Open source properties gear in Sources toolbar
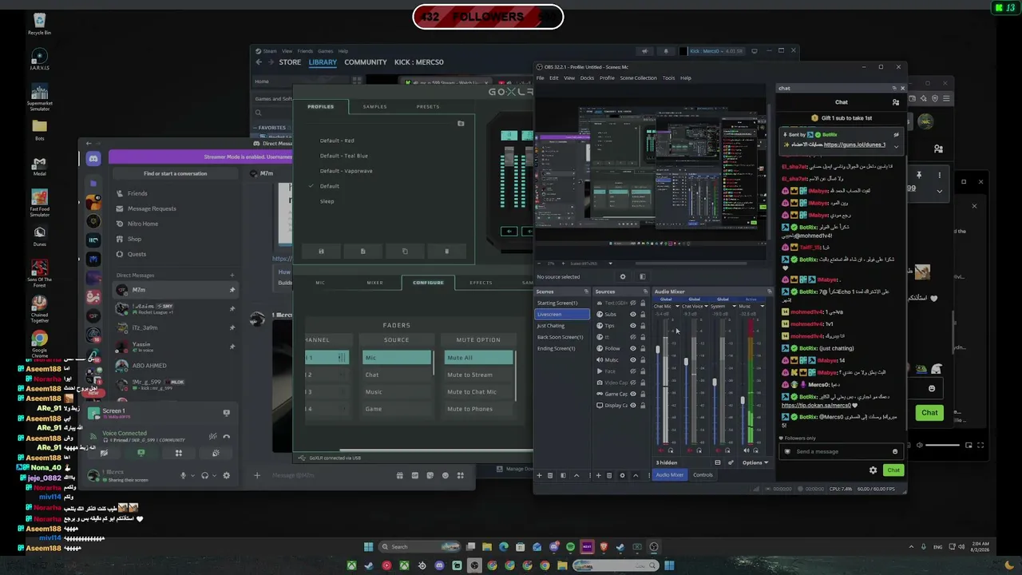 pos(622,475)
